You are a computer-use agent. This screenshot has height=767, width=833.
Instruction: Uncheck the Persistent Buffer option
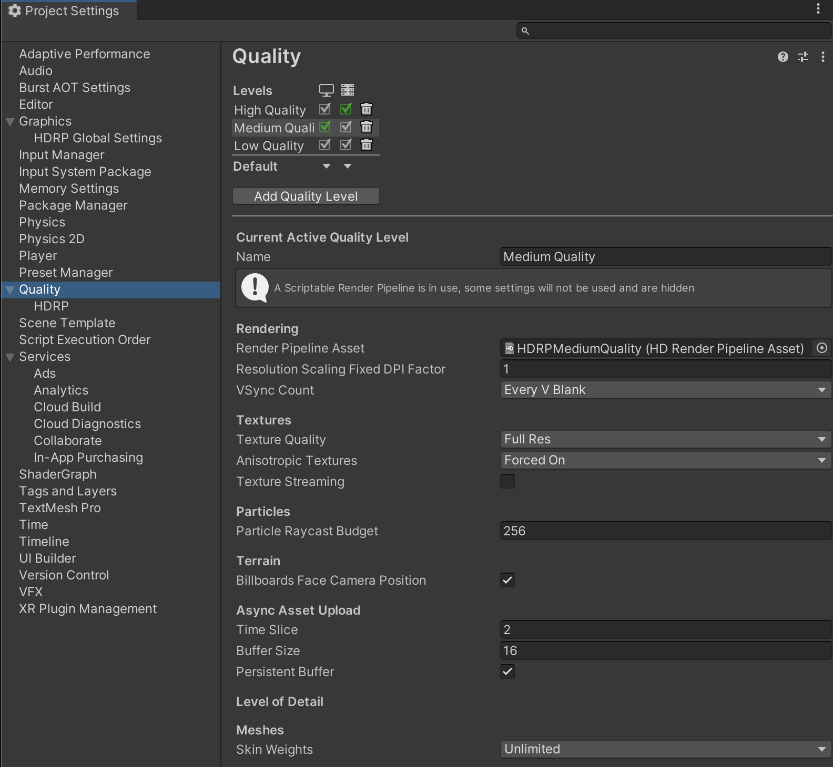click(x=507, y=672)
